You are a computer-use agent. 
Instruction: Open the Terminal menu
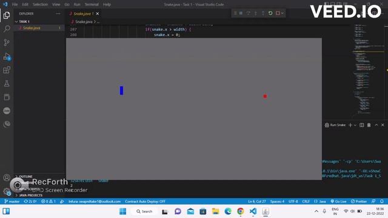(92, 4)
